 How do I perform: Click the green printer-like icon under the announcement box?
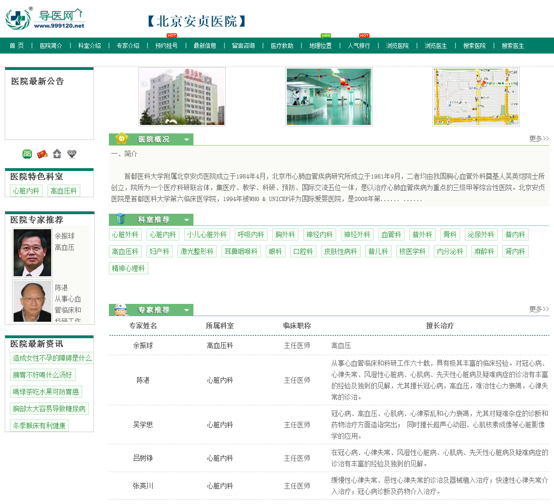[x=27, y=154]
